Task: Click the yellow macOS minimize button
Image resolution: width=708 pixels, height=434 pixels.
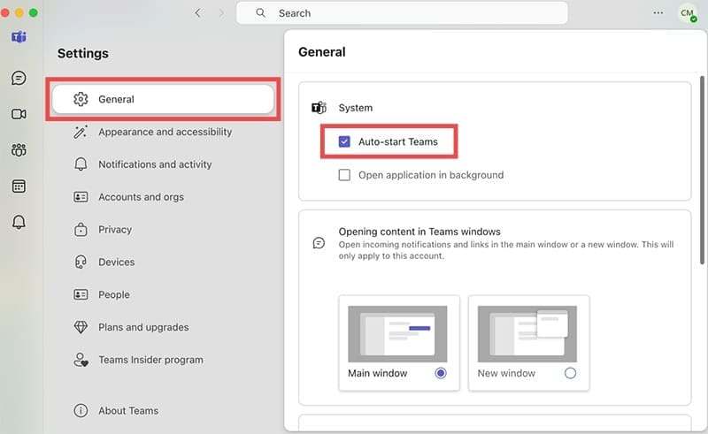Action: 19,12
